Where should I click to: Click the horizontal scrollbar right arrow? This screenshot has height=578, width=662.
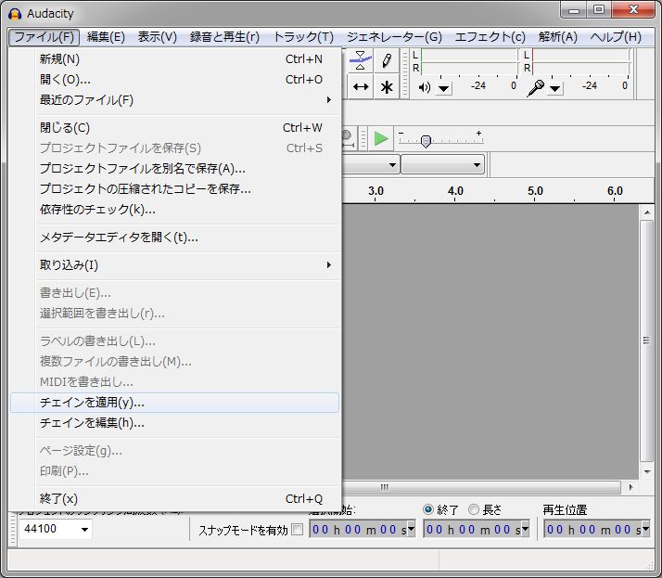pyautogui.click(x=630, y=487)
